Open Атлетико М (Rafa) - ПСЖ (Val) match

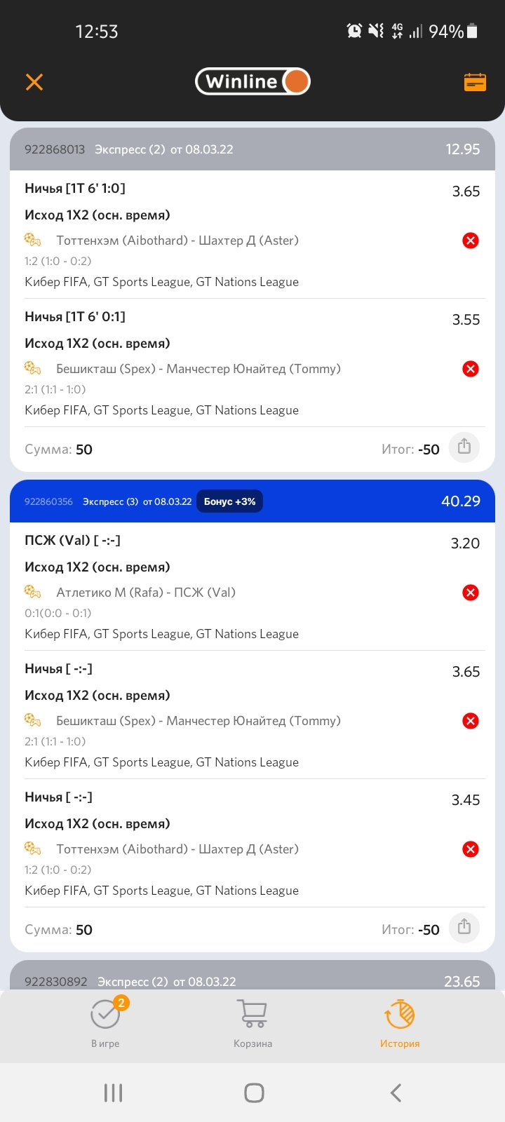(146, 593)
